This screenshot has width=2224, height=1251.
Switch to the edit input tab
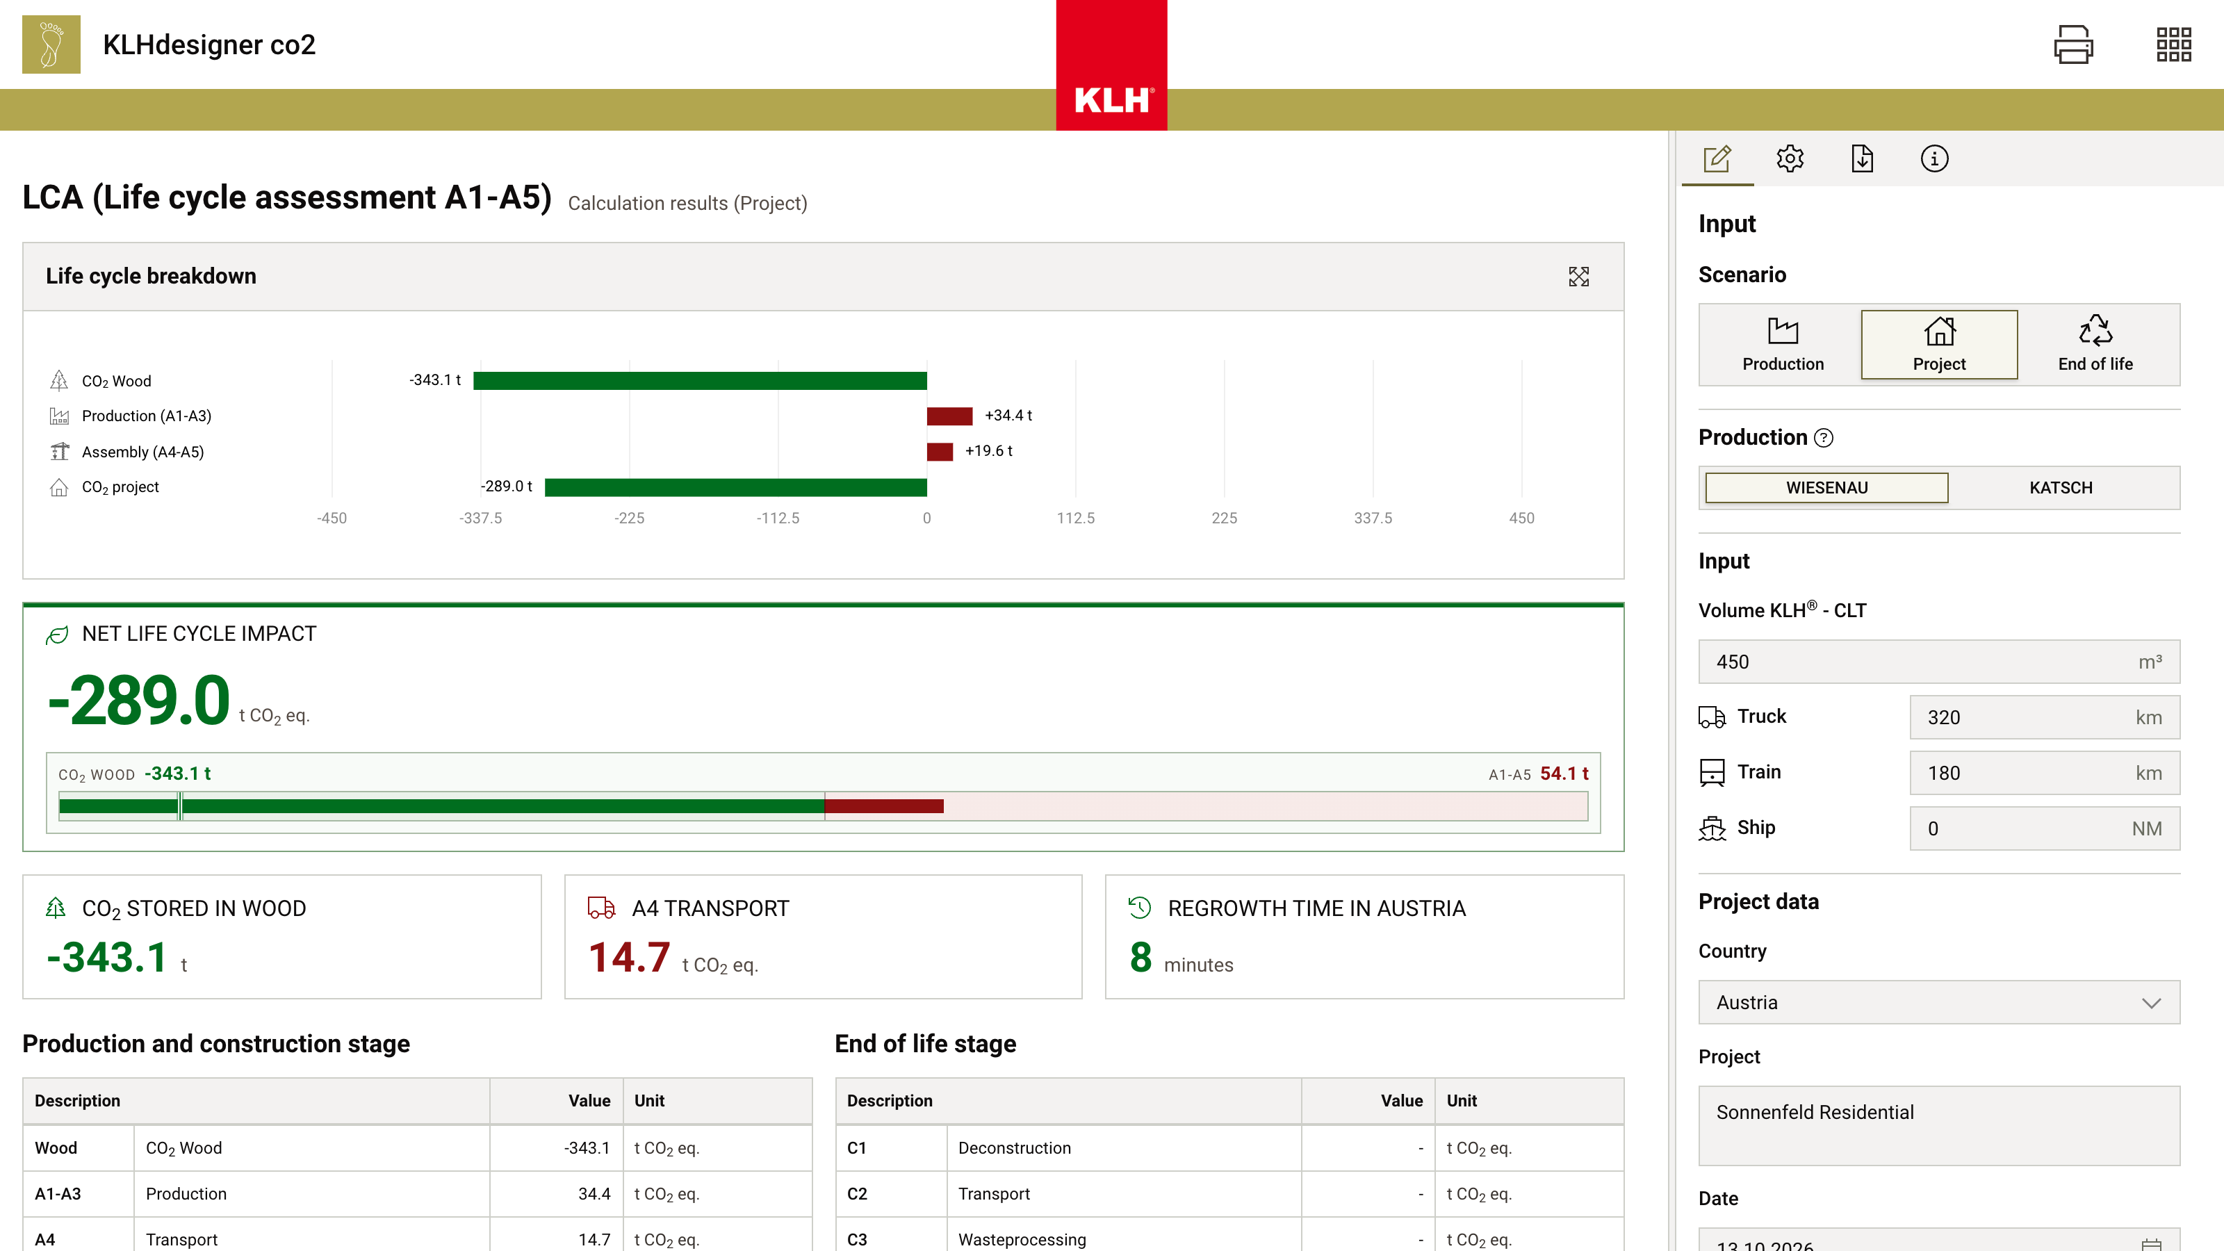pos(1717,159)
